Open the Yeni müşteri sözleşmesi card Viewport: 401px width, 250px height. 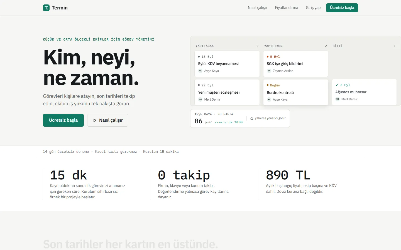[227, 92]
